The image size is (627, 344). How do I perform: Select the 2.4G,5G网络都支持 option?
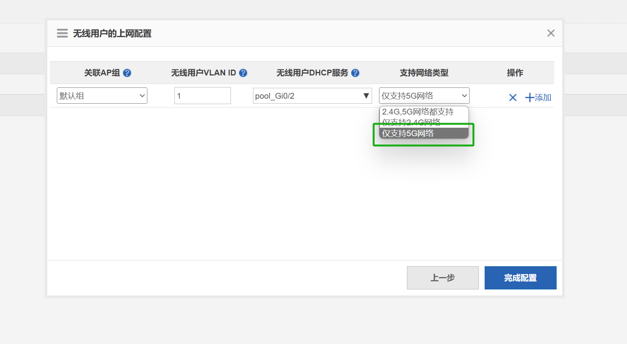tap(418, 112)
